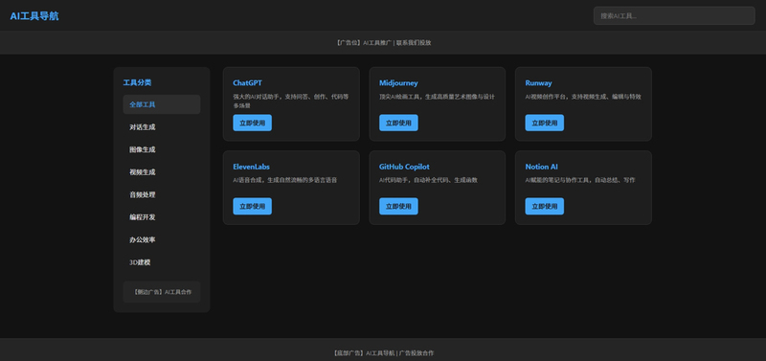Screen dimensions: 766x361
Task: Show the 办公效率 category
Action: [x=162, y=239]
